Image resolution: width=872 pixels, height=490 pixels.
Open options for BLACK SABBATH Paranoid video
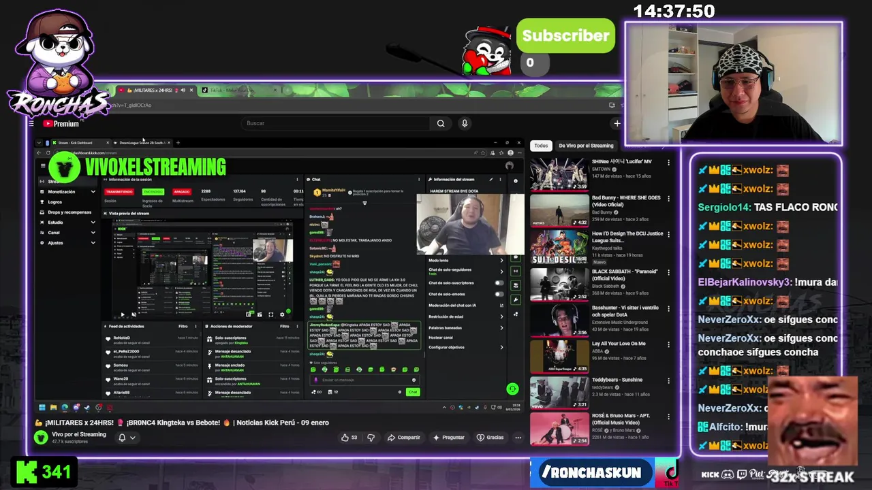coord(668,272)
